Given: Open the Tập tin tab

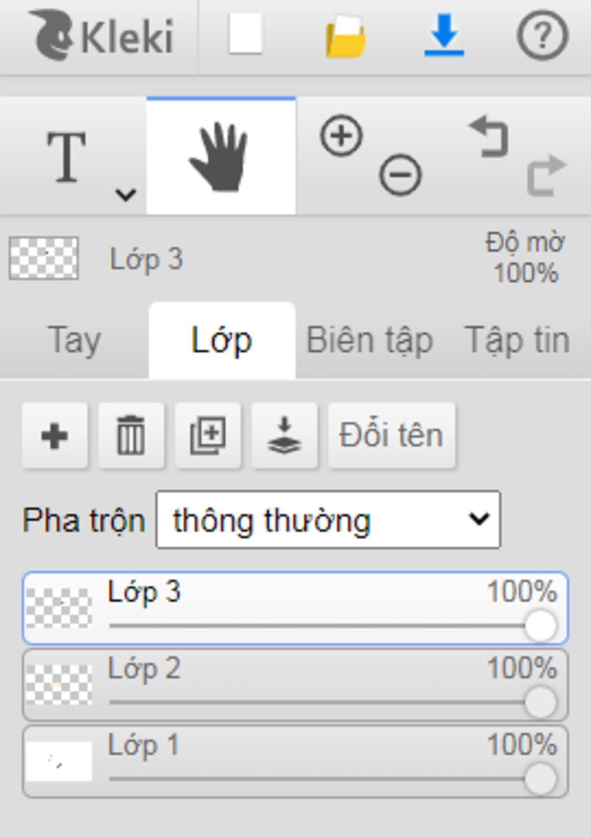Looking at the screenshot, I should (x=517, y=340).
